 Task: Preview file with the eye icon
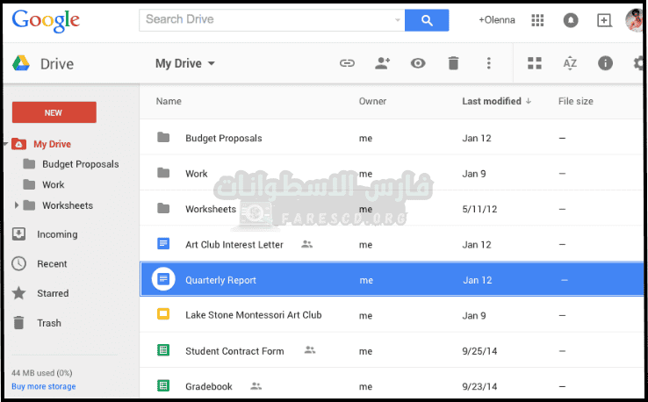418,63
